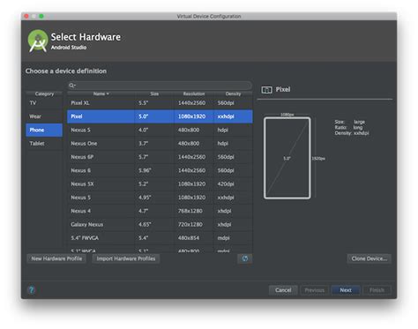The width and height of the screenshot is (418, 329).
Task: Click the green zoom window button
Action: [x=41, y=16]
